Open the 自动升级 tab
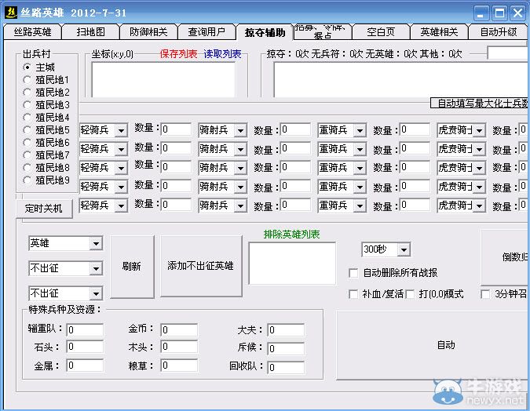 click(x=499, y=32)
